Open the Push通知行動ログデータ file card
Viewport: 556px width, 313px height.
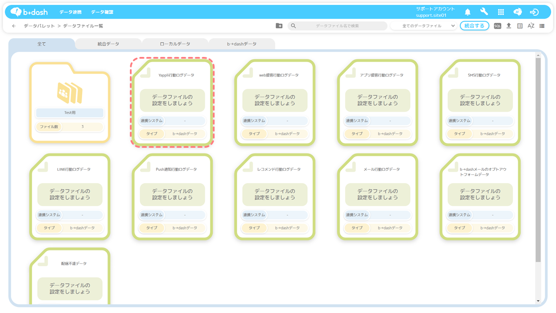[x=172, y=196]
